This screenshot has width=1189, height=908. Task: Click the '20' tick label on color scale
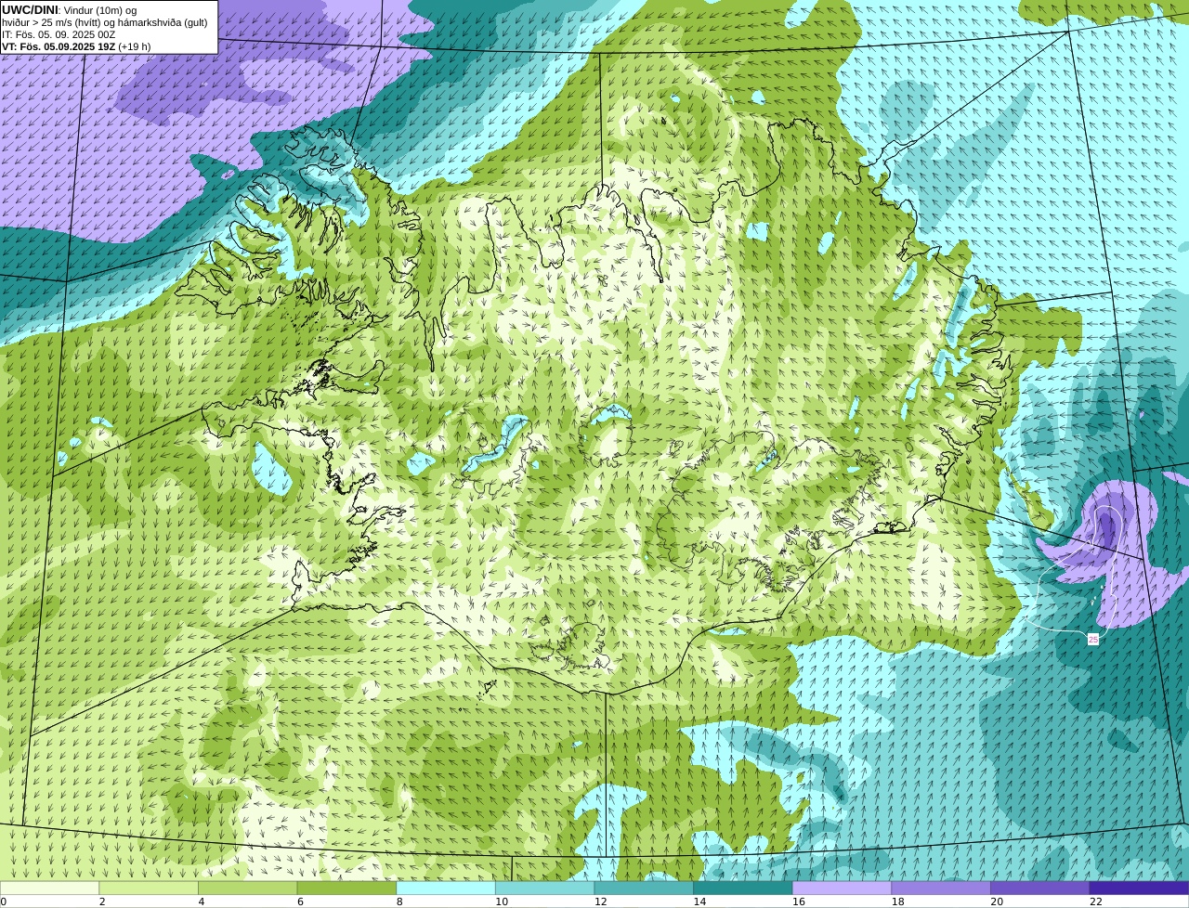(x=997, y=902)
